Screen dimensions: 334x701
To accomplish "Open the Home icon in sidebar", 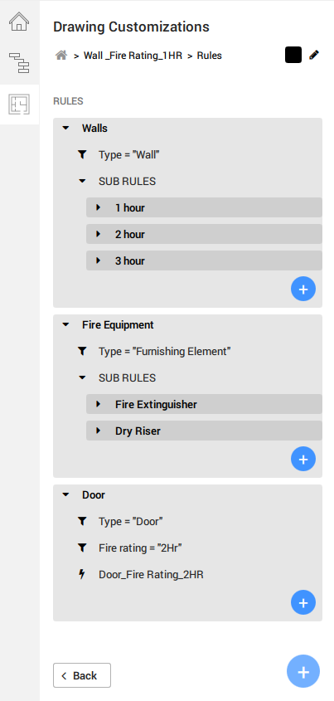I will 19,22.
